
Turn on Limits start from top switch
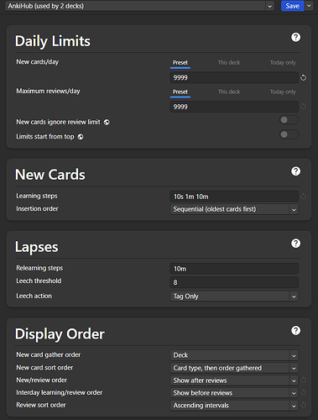click(x=289, y=134)
